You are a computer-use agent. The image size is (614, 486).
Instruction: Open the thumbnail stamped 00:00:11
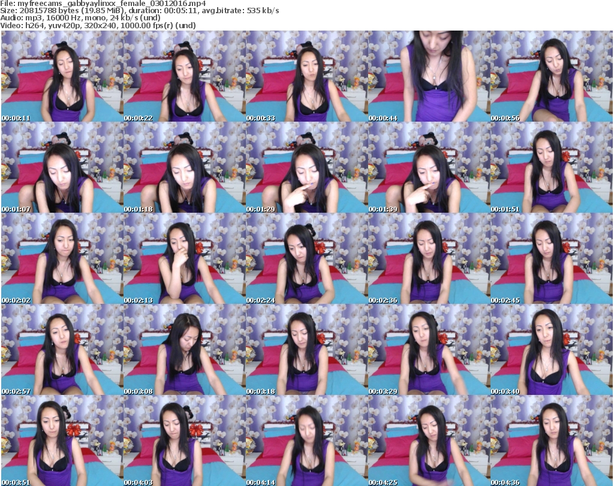(x=62, y=76)
